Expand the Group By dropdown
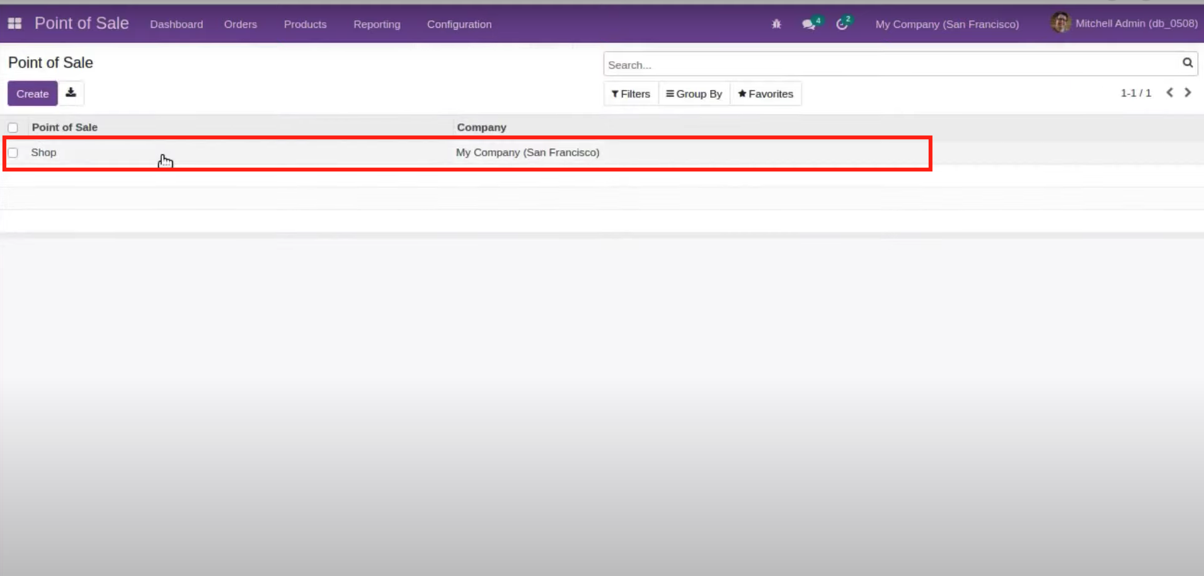This screenshot has height=576, width=1204. pyautogui.click(x=694, y=94)
